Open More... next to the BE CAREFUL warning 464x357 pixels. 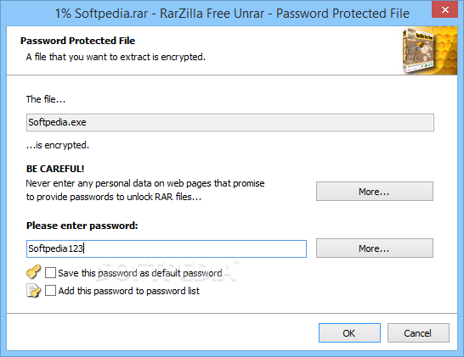(x=374, y=192)
